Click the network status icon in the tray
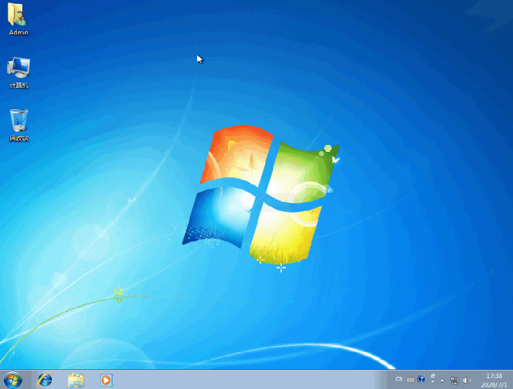513x389 pixels. coord(455,380)
